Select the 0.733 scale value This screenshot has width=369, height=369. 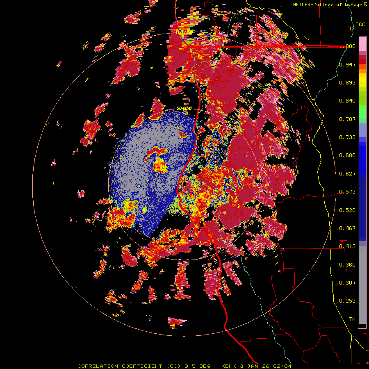click(x=347, y=137)
